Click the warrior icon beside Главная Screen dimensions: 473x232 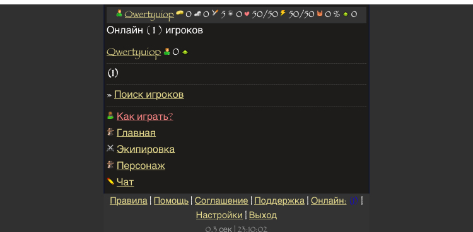click(110, 132)
